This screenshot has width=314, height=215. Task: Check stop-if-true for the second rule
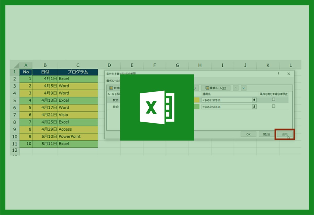[x=273, y=106]
